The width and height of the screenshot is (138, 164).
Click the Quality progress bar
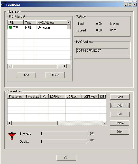(x=64, y=141)
